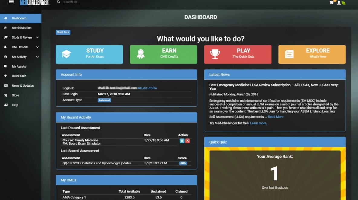Click the Quick Quiz trophy sidebar icon
The height and width of the screenshot is (200, 358).
[5, 76]
